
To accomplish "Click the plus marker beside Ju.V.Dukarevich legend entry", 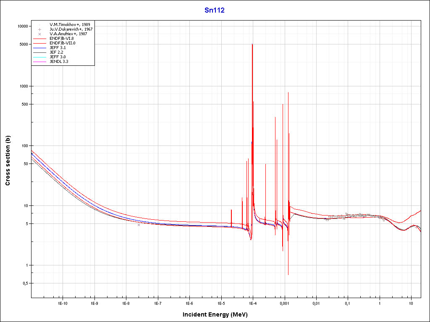I will coord(39,29).
